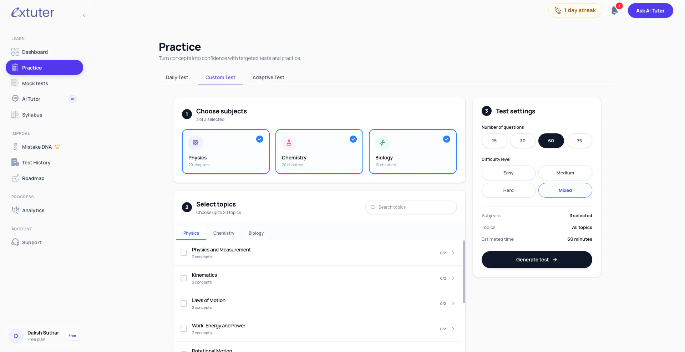
Task: Open Roadmap in the sidebar
Action: (44, 178)
